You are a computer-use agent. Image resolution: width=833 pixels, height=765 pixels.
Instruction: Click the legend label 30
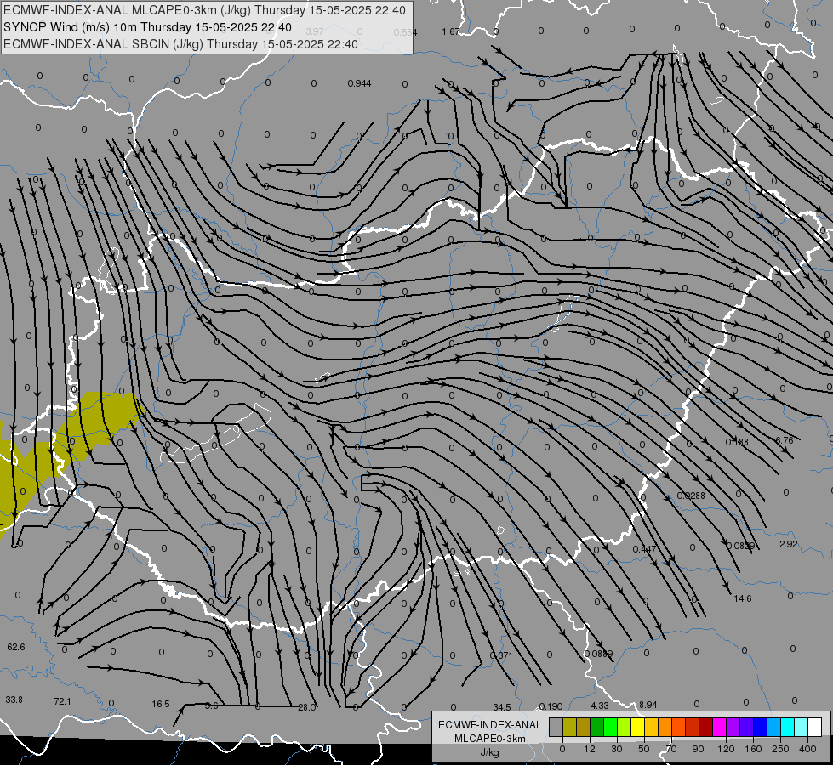617,749
